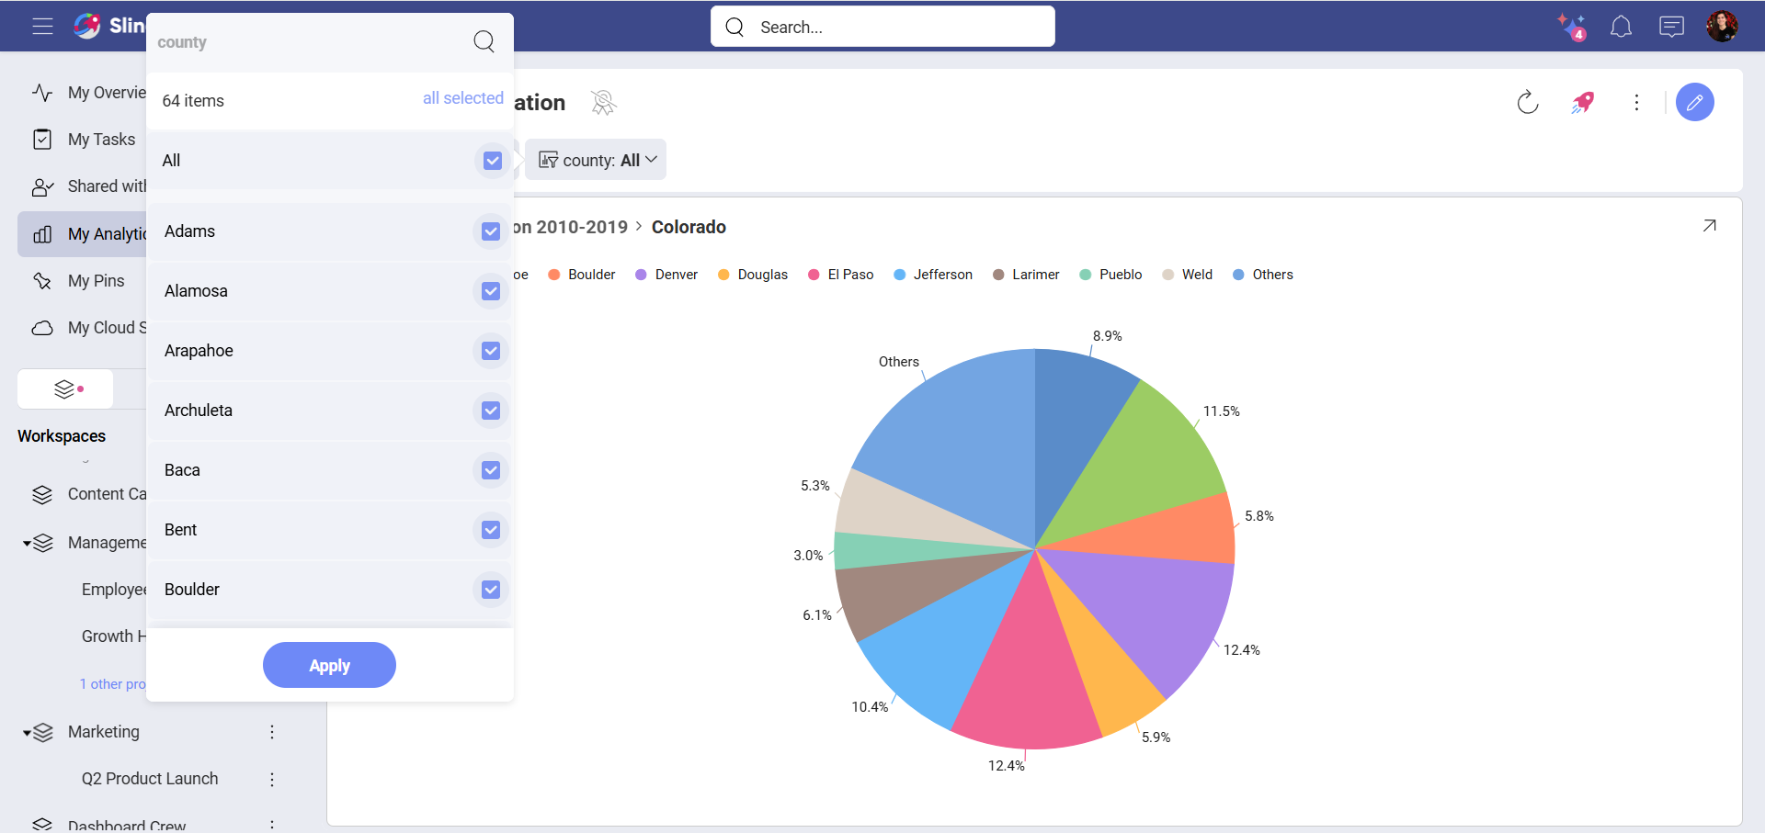Collapse the Marketing workspace arrow
The width and height of the screenshot is (1765, 833).
tap(27, 733)
